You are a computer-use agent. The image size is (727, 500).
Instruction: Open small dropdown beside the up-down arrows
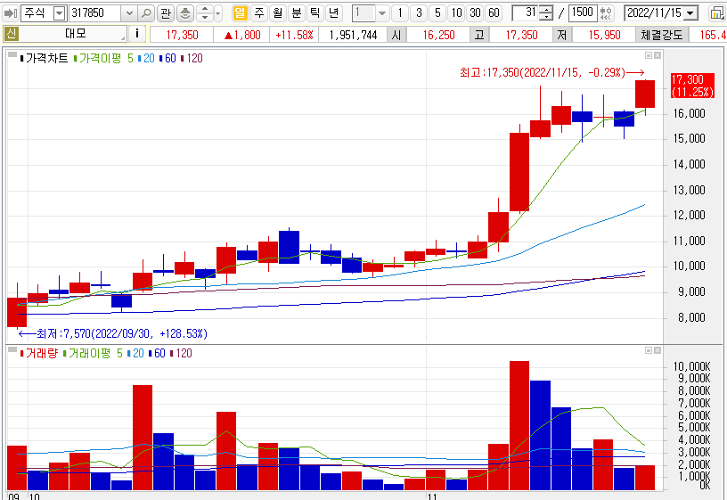[218, 13]
